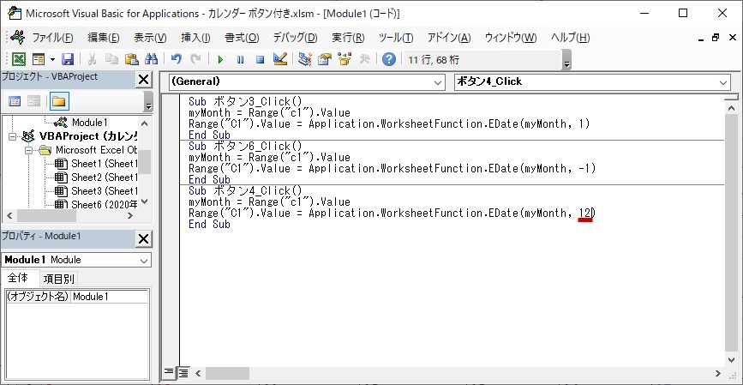Viewport: 743px width, 385px height.
Task: Open Project pane toolbar options arrow
Action: pos(148,101)
